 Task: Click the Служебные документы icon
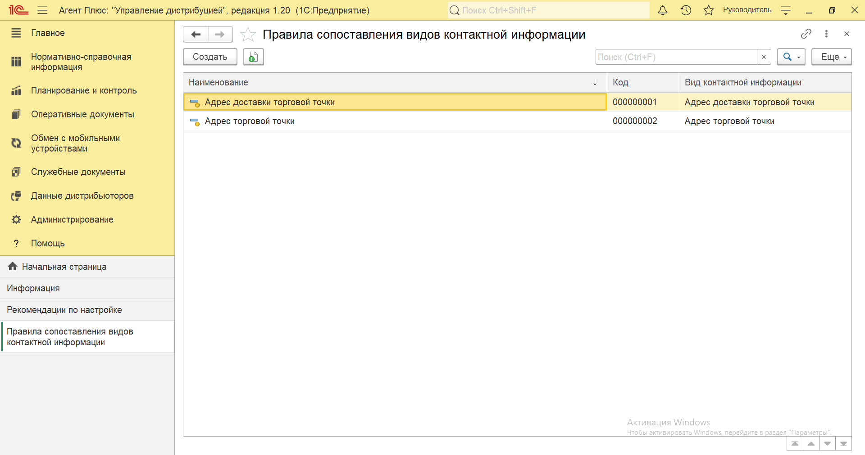[16, 172]
